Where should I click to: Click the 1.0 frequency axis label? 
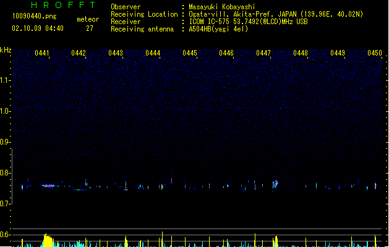pos(5,111)
